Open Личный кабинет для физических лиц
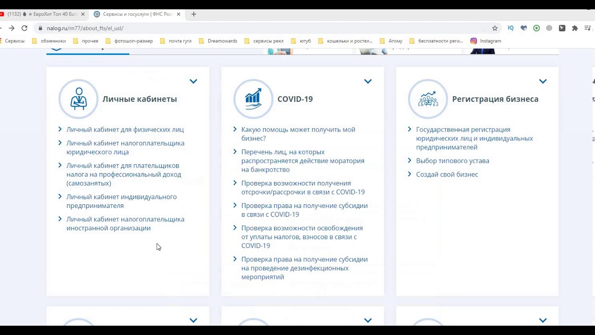595x335 pixels. [x=125, y=130]
